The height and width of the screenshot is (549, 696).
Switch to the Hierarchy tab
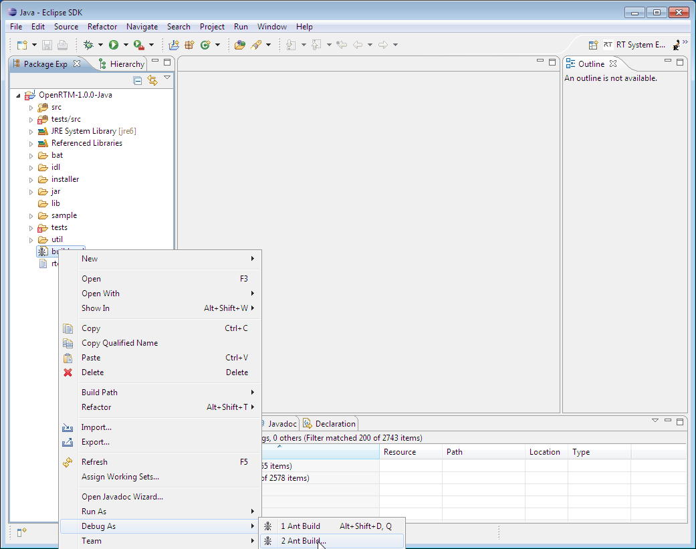(121, 64)
